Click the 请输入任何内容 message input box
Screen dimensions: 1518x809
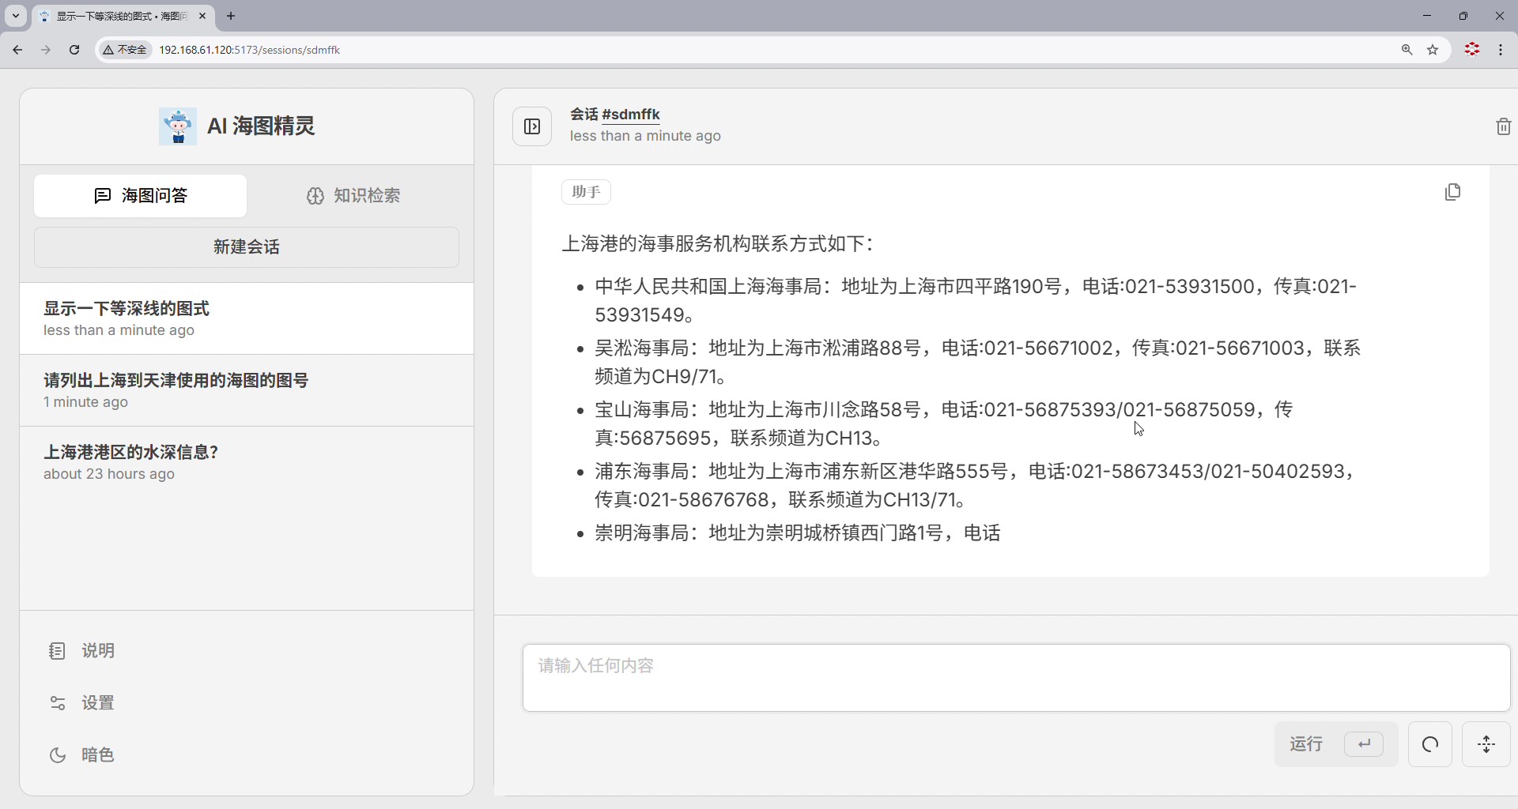tap(1016, 677)
